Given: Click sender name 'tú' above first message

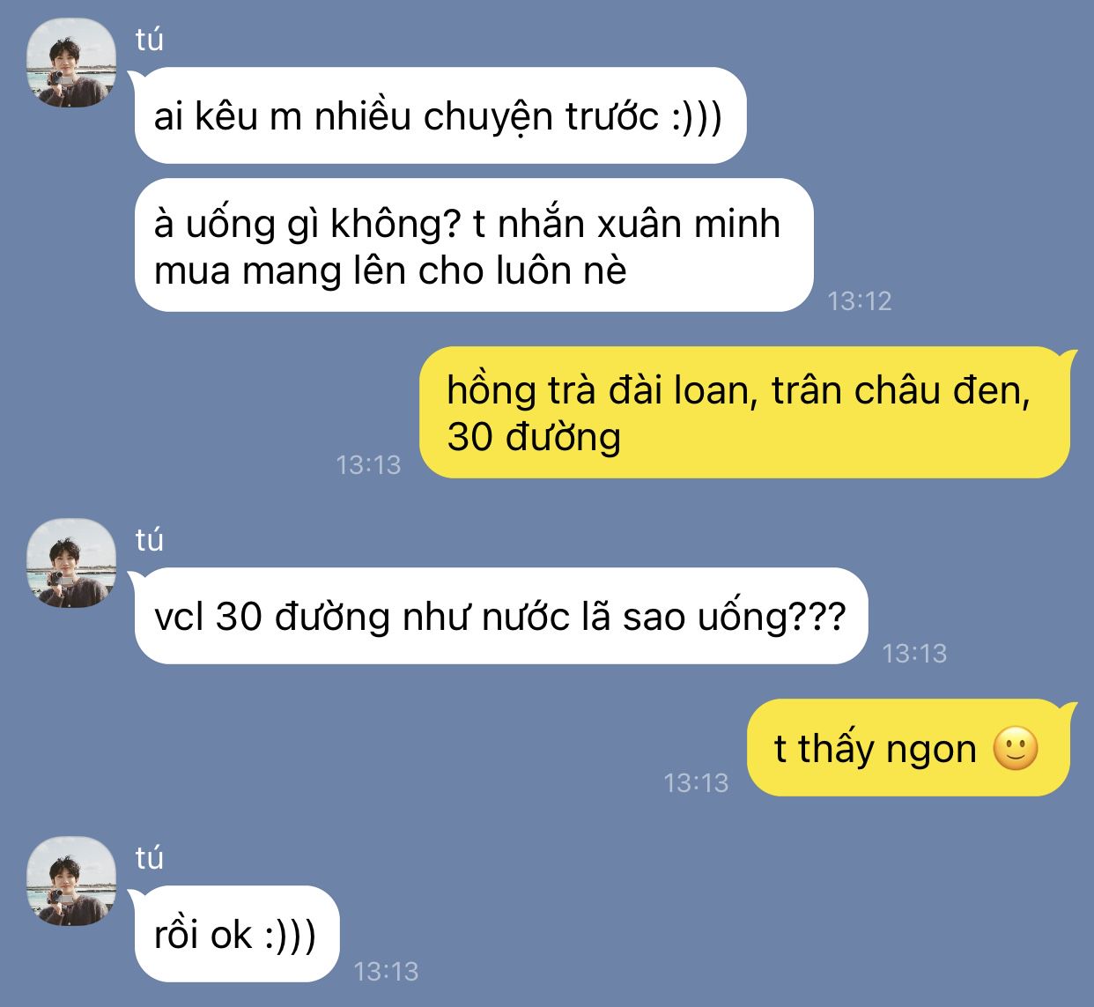Looking at the screenshot, I should click(150, 40).
